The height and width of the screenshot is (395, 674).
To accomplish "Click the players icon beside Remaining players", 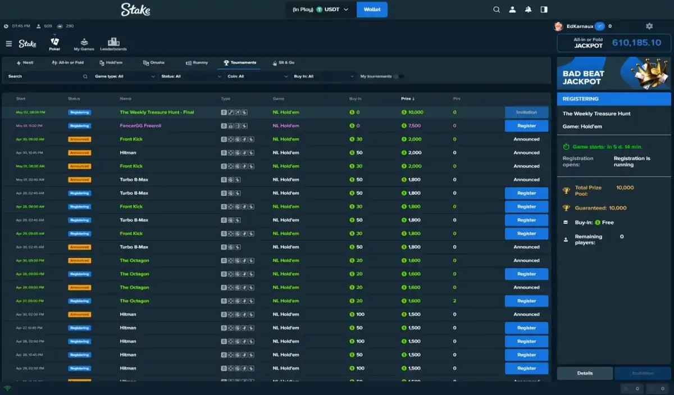I will pyautogui.click(x=566, y=239).
